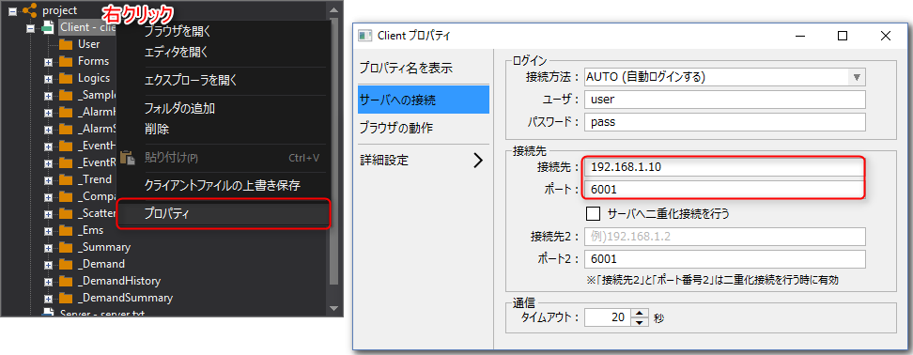Image resolution: width=913 pixels, height=355 pixels.
Task: Click プロパティ名を表示 in the sidebar
Action: point(406,68)
